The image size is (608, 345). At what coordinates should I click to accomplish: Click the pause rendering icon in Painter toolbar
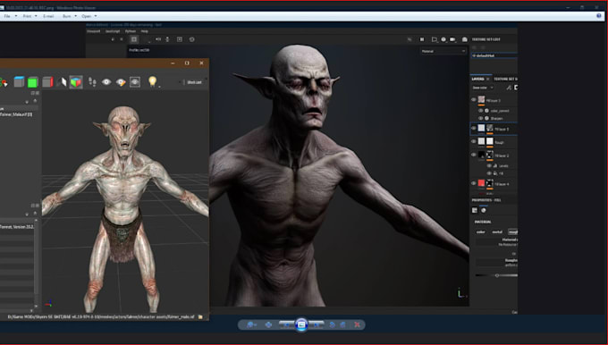[422, 39]
